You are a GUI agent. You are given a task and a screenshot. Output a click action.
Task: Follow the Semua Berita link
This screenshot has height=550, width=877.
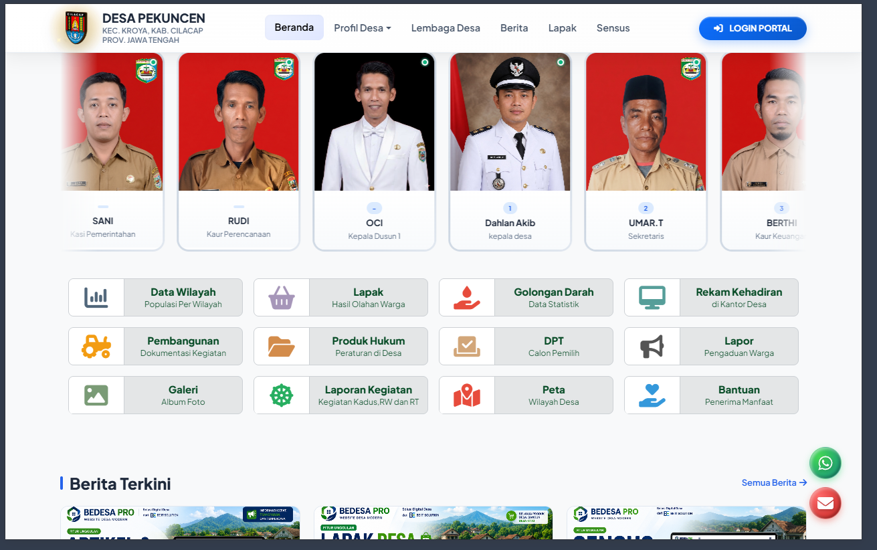tap(775, 482)
